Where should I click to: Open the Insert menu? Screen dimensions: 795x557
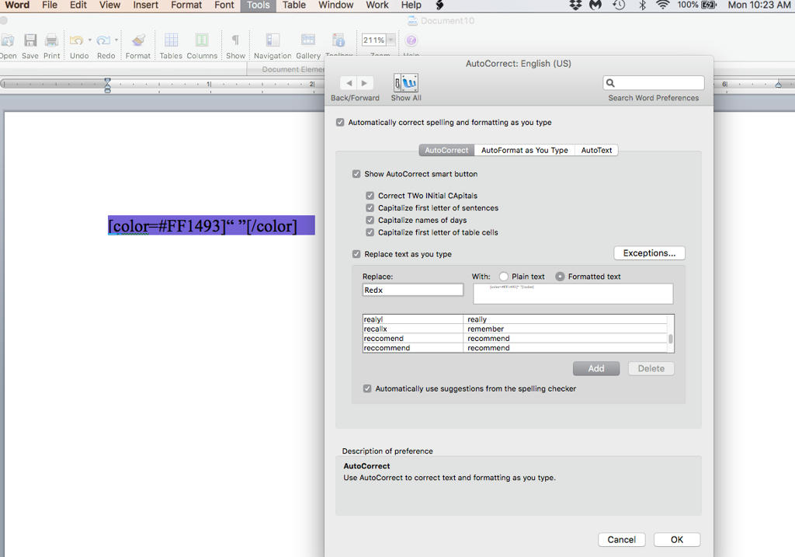click(145, 5)
